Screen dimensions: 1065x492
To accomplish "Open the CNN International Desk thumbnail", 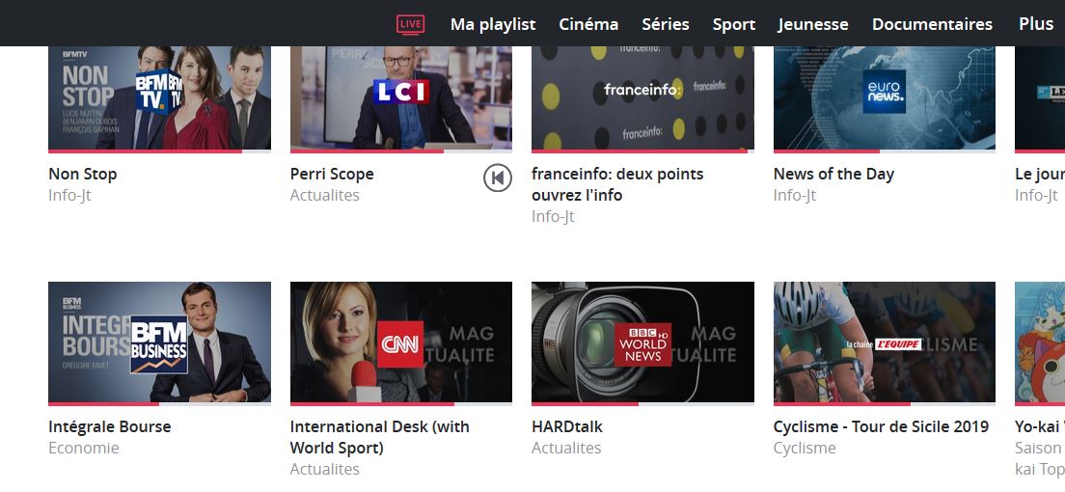I will coord(401,342).
